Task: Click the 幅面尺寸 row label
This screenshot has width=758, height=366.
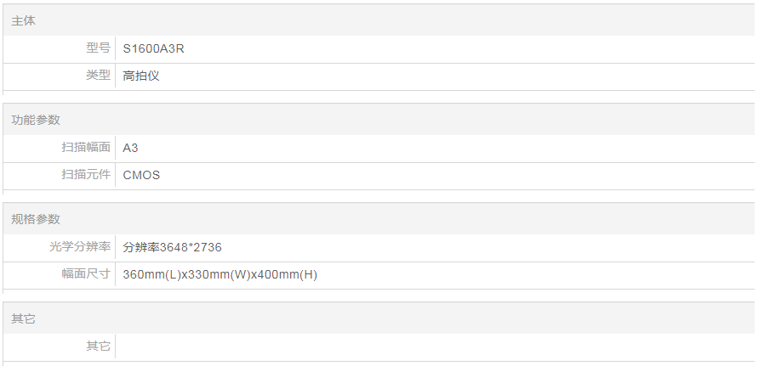Action: coord(86,274)
